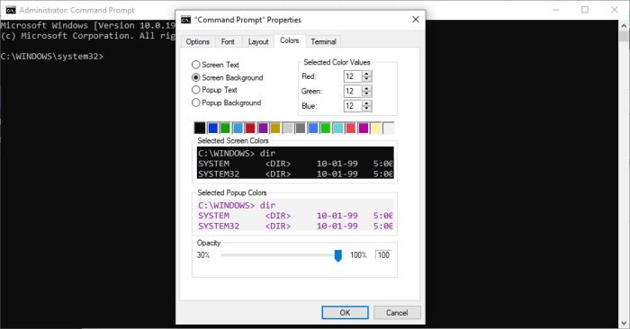Increase the Blue color value

(366, 103)
